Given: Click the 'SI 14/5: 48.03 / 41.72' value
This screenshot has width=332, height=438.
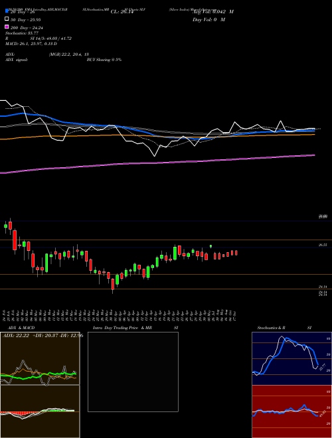Looking at the screenshot, I should tap(51, 38).
